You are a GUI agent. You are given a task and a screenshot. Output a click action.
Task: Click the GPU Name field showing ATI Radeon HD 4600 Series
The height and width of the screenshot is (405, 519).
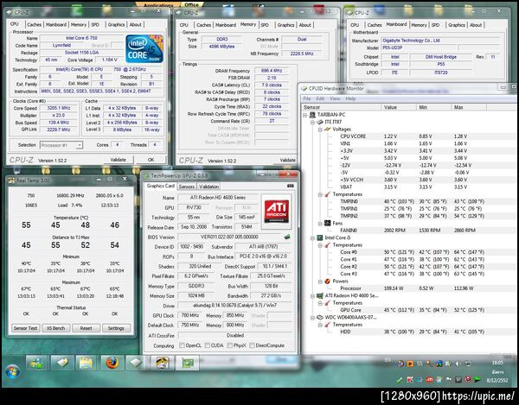[x=218, y=198]
